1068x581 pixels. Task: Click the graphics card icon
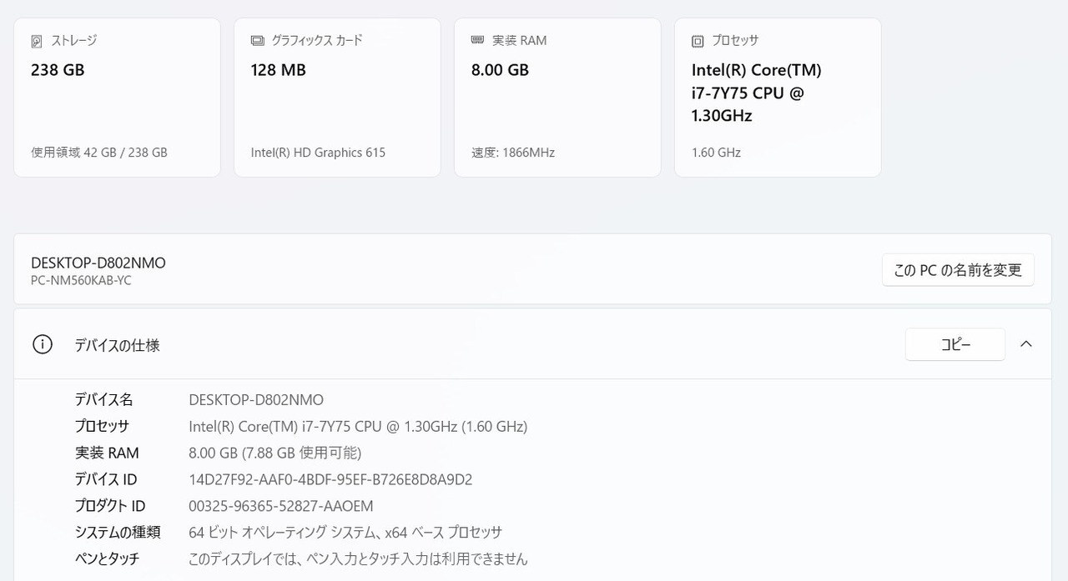257,41
